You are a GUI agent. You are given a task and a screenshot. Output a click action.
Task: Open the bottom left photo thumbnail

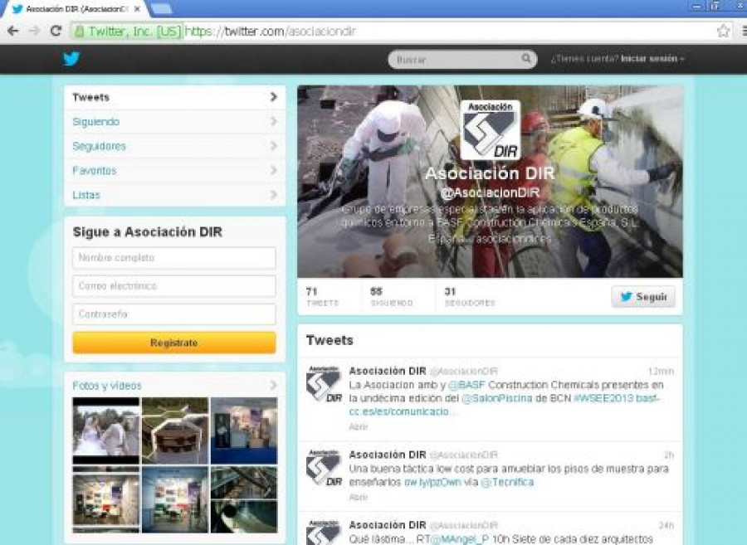[105, 499]
